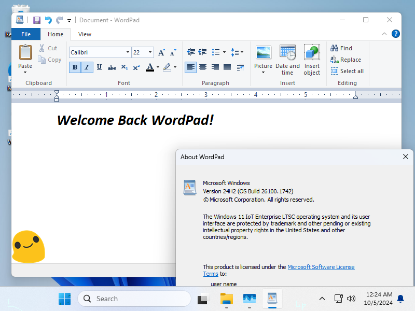Toggle Strikethrough formatting

click(x=112, y=67)
